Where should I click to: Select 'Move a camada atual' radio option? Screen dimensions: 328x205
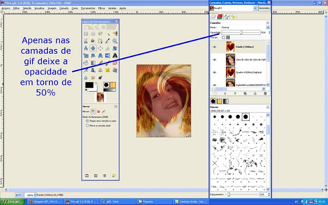pyautogui.click(x=87, y=125)
